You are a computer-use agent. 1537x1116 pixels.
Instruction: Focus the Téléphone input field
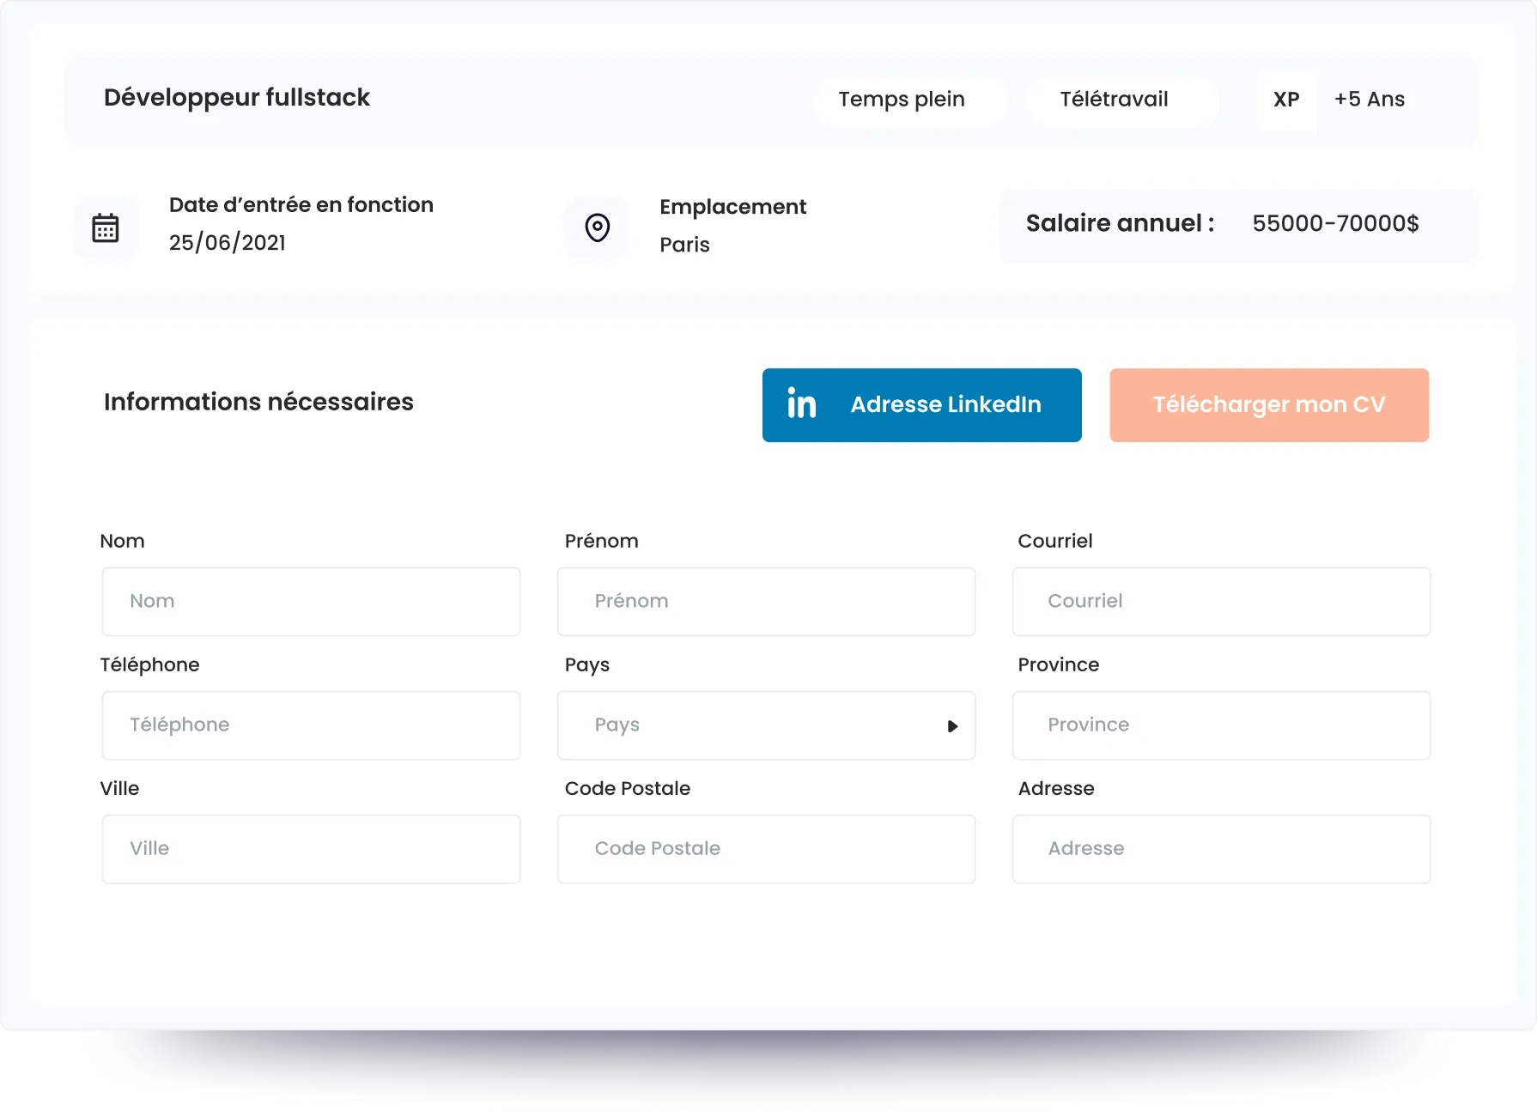(x=311, y=725)
